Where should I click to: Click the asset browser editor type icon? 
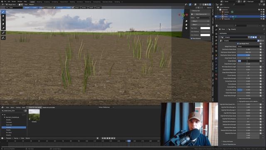[x=2, y=107]
